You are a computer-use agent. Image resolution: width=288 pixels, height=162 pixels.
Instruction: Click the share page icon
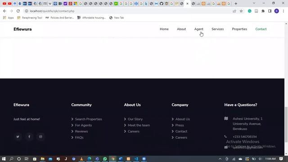[x=234, y=11]
